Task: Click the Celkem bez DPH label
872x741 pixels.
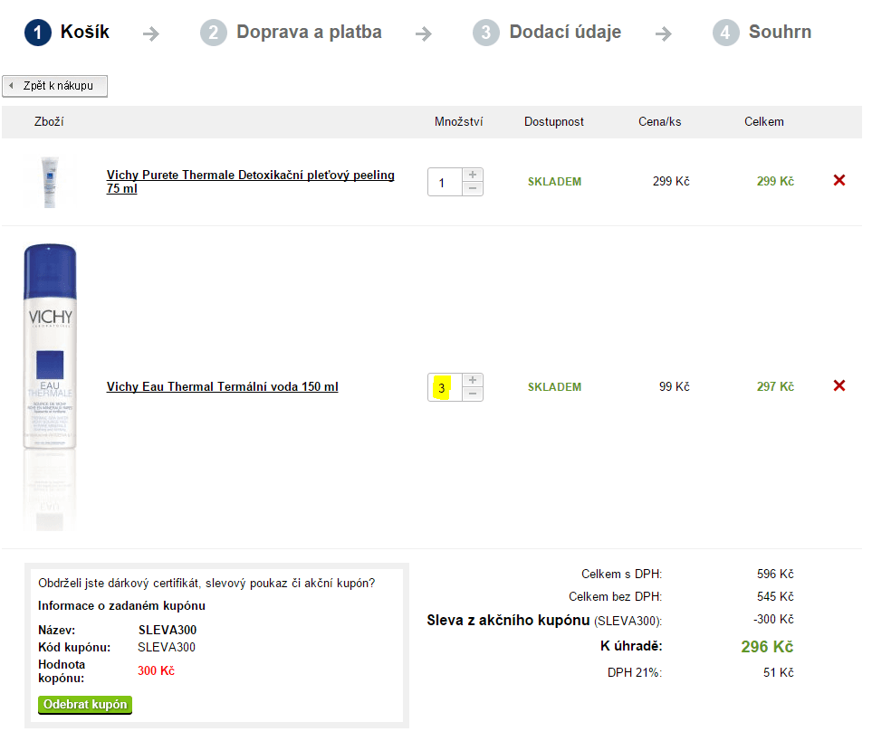Action: [x=616, y=596]
